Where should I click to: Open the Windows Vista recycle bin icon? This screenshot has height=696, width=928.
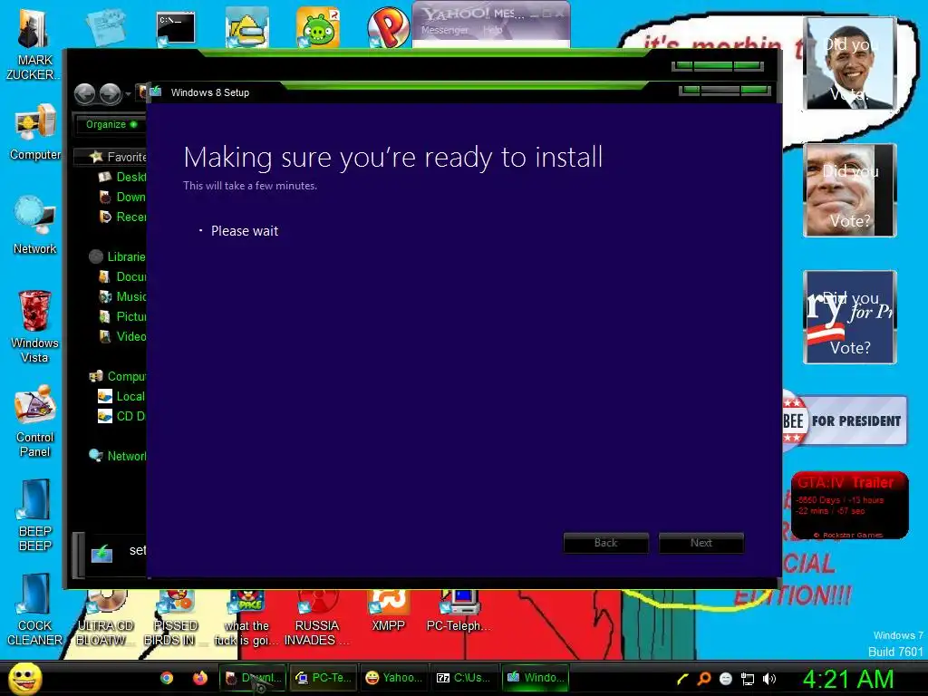(34, 325)
